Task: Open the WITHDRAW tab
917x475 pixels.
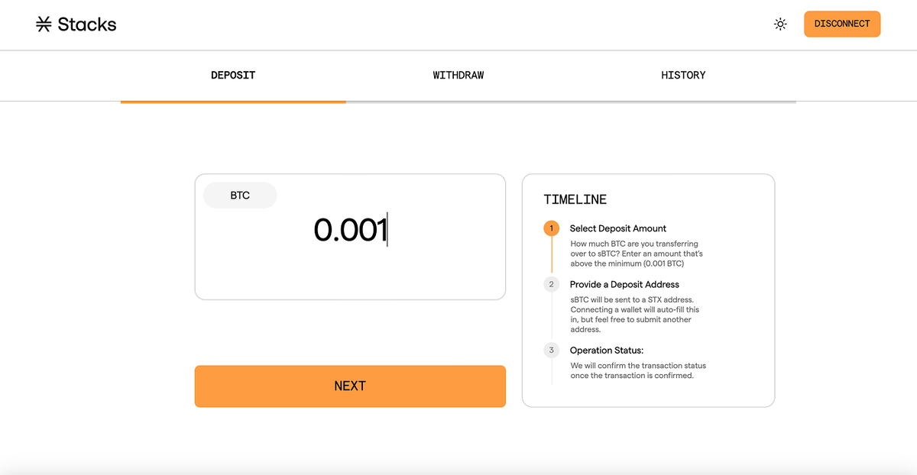Action: pyautogui.click(x=458, y=76)
